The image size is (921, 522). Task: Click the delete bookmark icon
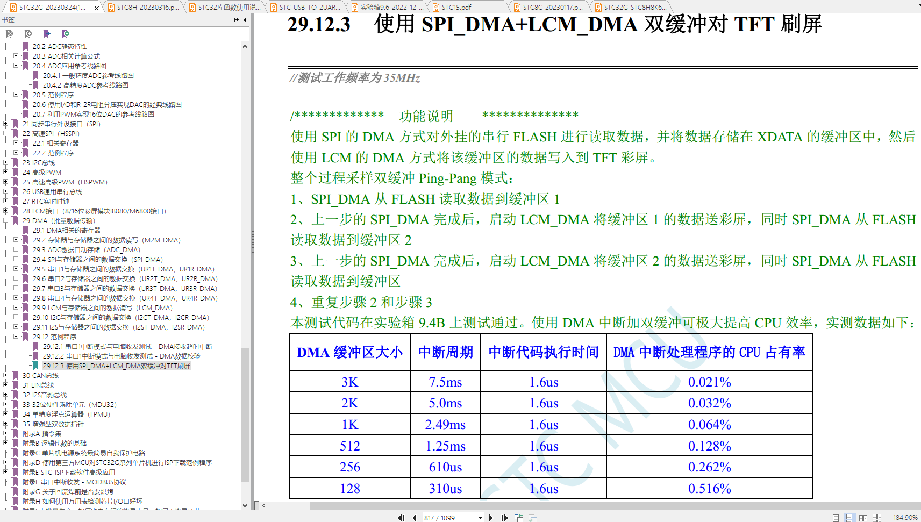(9, 34)
